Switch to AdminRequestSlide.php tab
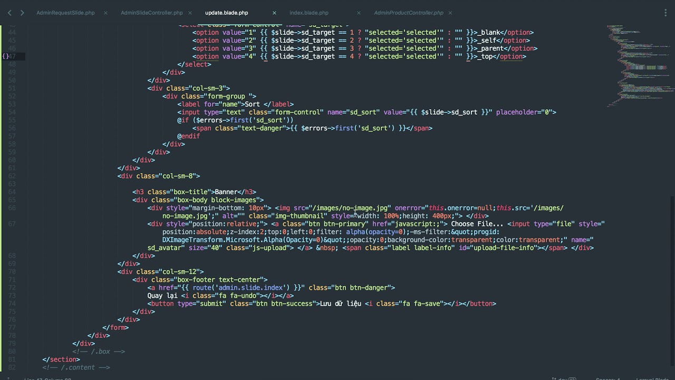Image resolution: width=675 pixels, height=380 pixels. pos(65,13)
